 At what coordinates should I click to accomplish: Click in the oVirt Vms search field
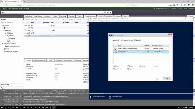(52, 12)
